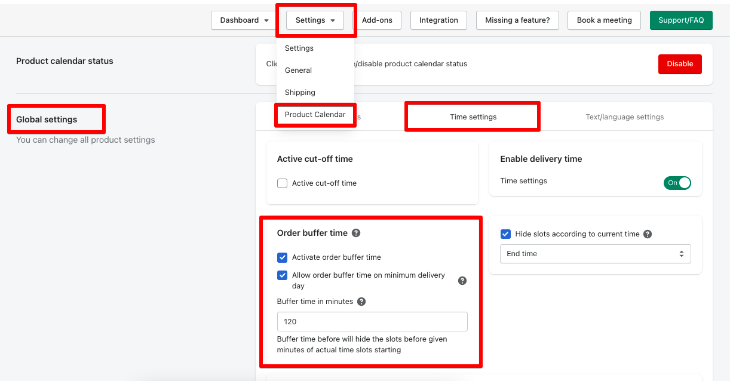Select General in the Settings menu

tap(298, 70)
